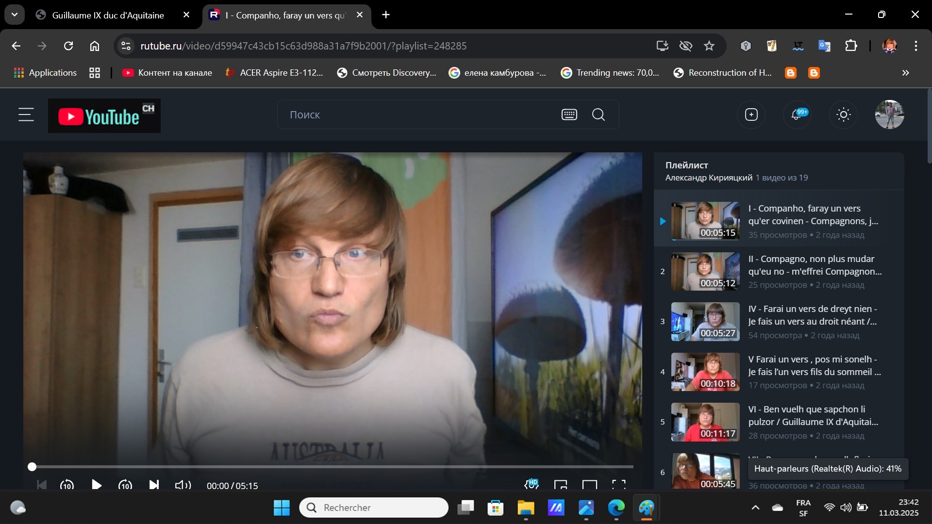
Task: Click the virtual keyboard icon in search
Action: coord(569,115)
